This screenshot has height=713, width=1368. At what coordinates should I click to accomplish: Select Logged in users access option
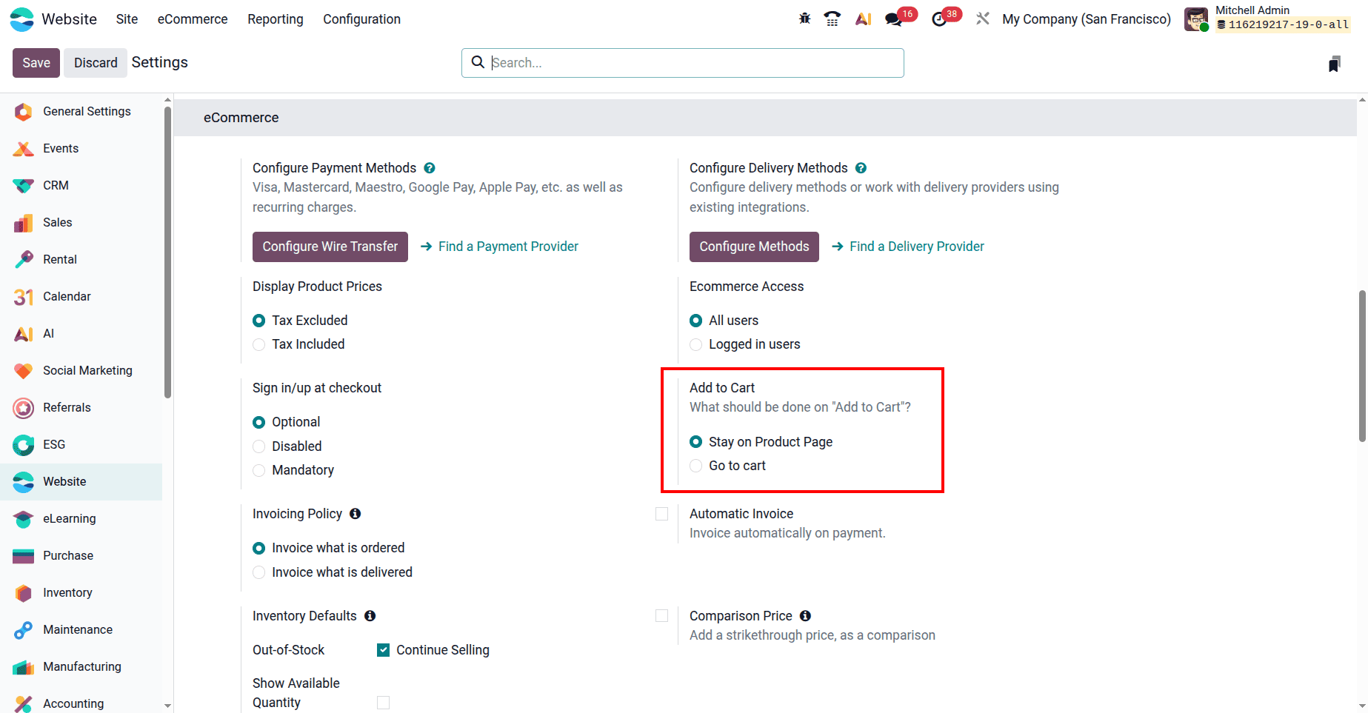pyautogui.click(x=695, y=344)
